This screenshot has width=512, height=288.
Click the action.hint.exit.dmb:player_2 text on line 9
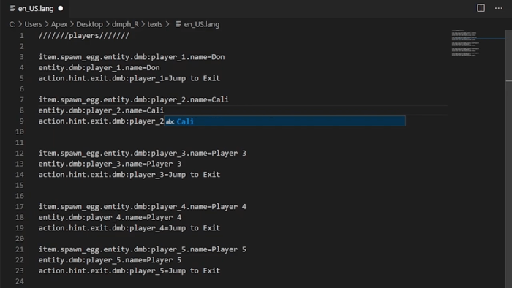101,121
